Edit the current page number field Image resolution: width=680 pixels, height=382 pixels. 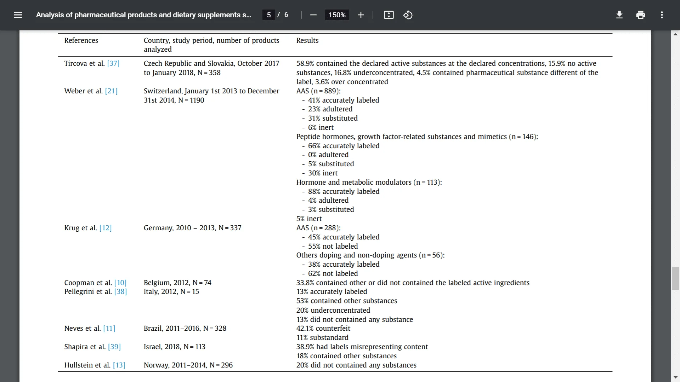(x=269, y=15)
